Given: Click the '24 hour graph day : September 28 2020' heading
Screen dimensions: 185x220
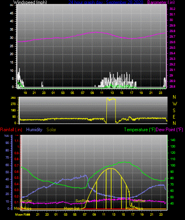Looking at the screenshot, I should [106, 2].
